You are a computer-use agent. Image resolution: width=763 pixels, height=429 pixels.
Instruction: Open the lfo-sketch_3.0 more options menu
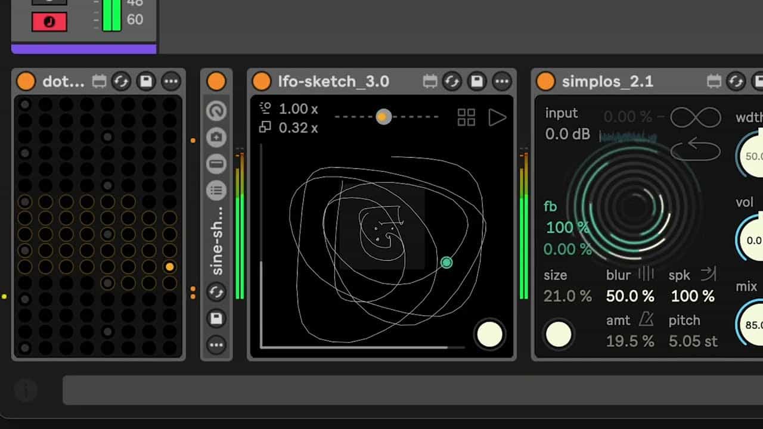tap(502, 81)
